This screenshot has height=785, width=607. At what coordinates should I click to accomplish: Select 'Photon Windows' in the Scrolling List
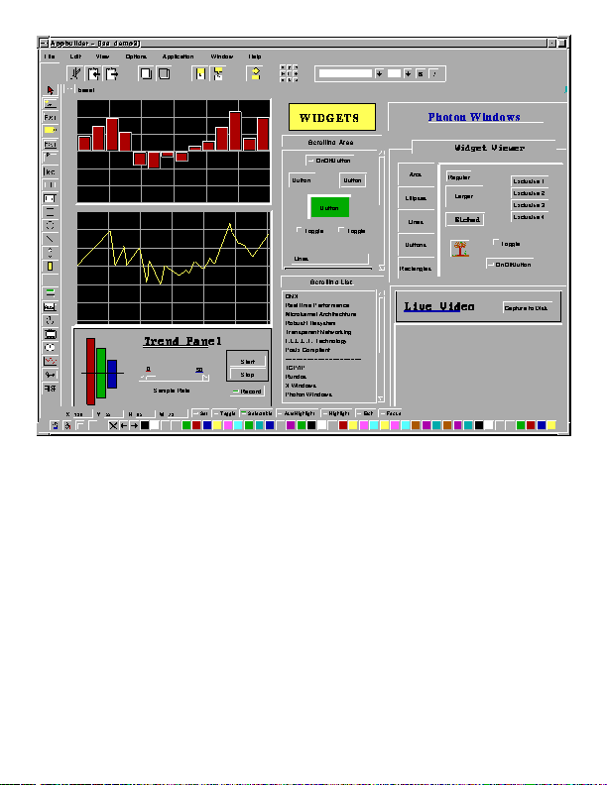click(308, 394)
